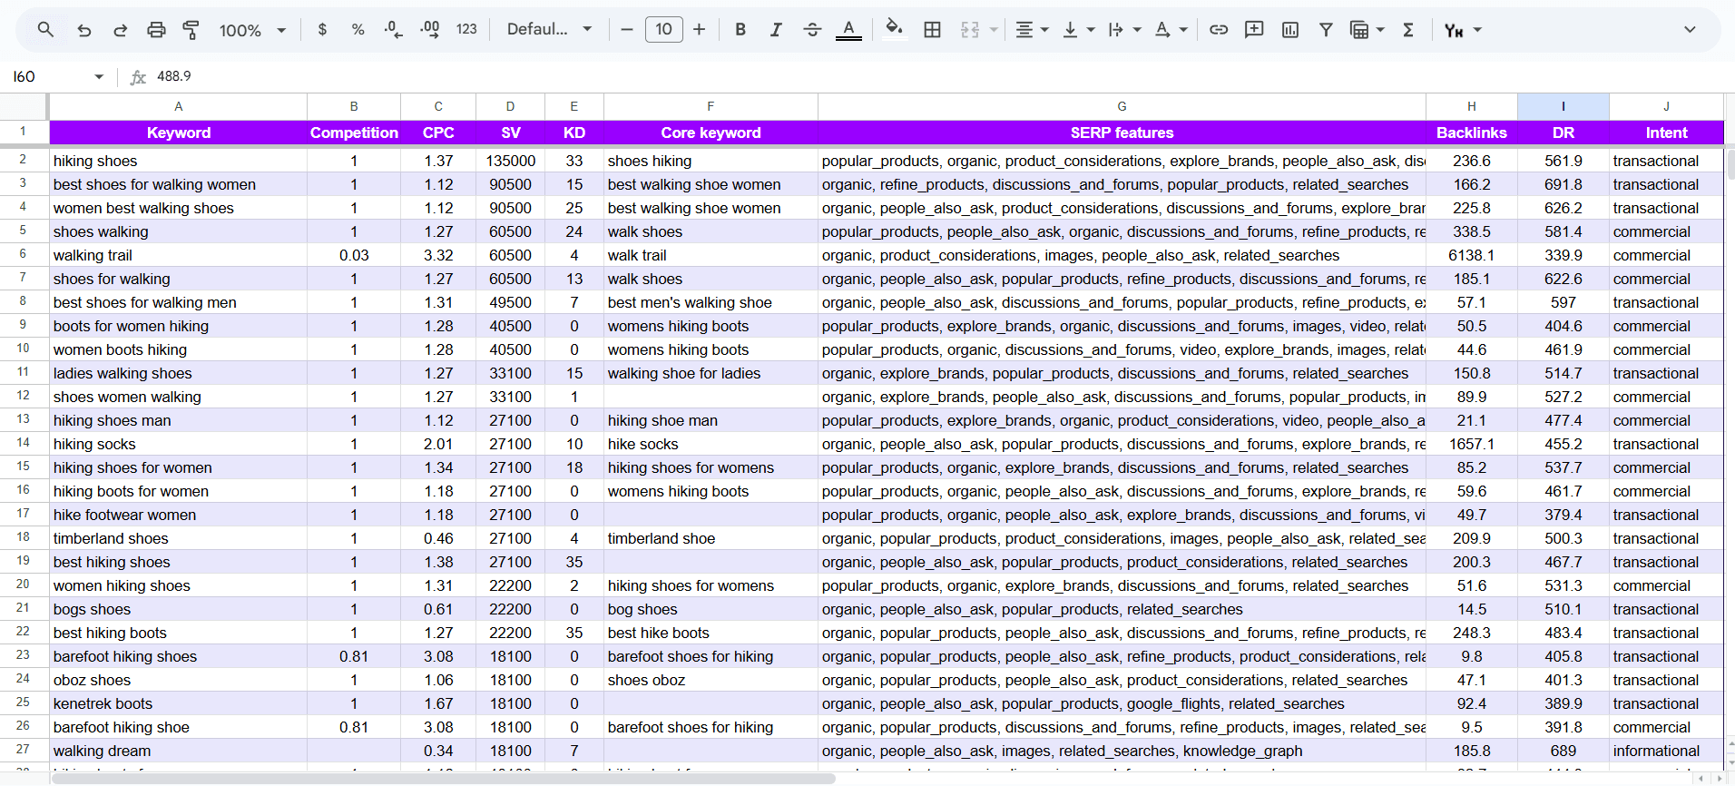Expand the Name box dropdown arrow
Screen dimensions: 1735x786
99,77
